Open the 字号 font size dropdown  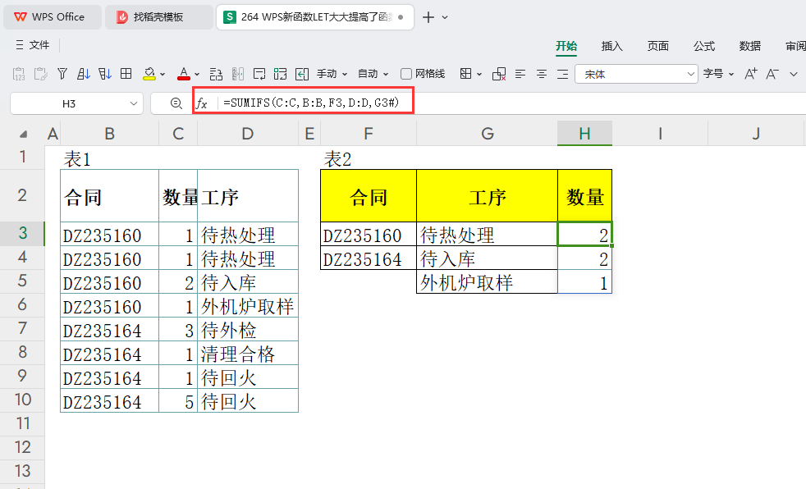point(718,74)
